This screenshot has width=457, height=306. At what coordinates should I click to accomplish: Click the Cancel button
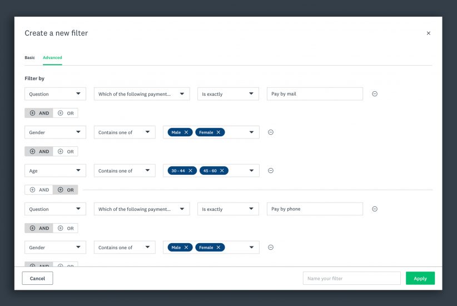coord(37,278)
